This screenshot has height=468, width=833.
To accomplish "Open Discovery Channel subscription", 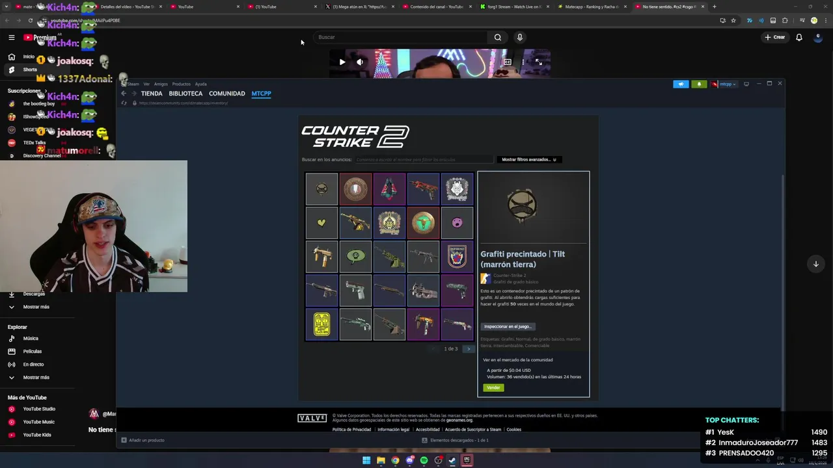I will tap(42, 156).
